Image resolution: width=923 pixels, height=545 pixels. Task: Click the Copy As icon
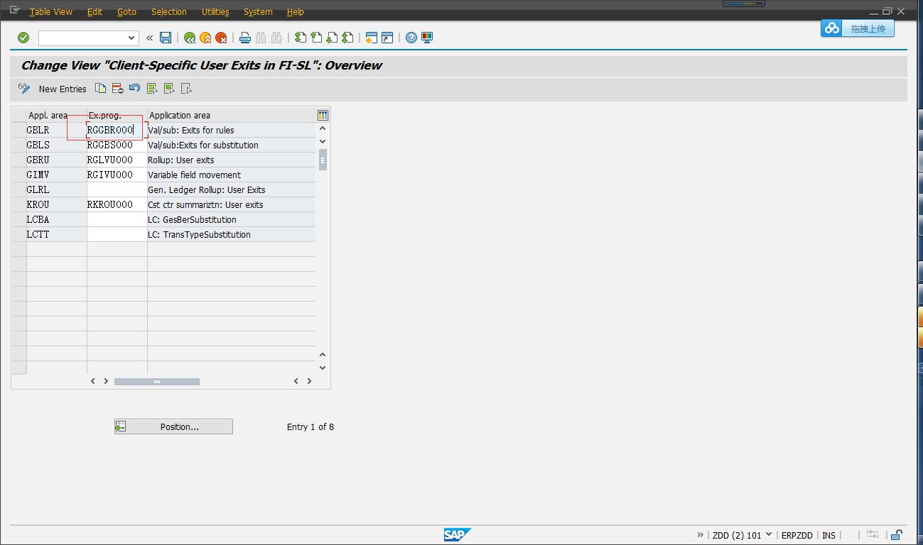tap(100, 88)
